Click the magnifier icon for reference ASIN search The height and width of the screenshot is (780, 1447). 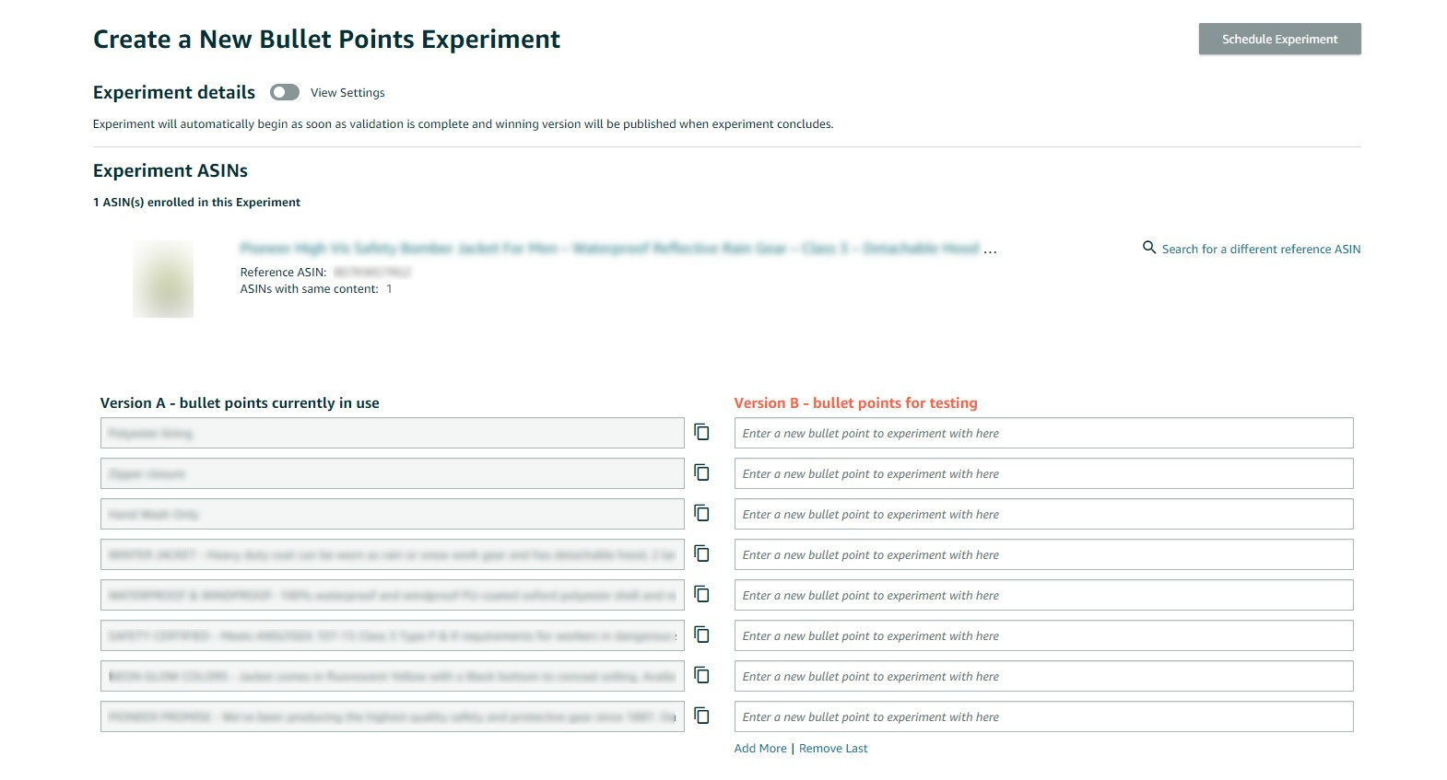pyautogui.click(x=1148, y=248)
